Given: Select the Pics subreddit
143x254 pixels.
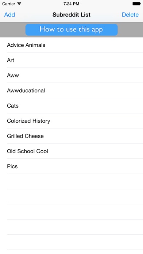Looking at the screenshot, I should (x=71, y=166).
